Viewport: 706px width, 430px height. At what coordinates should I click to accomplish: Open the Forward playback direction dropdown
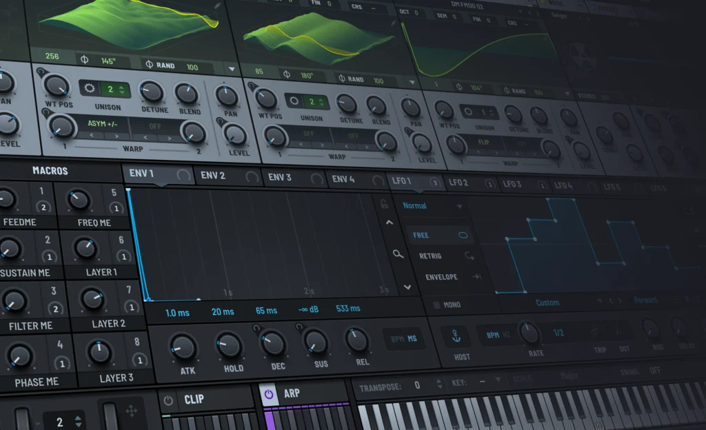click(x=646, y=301)
